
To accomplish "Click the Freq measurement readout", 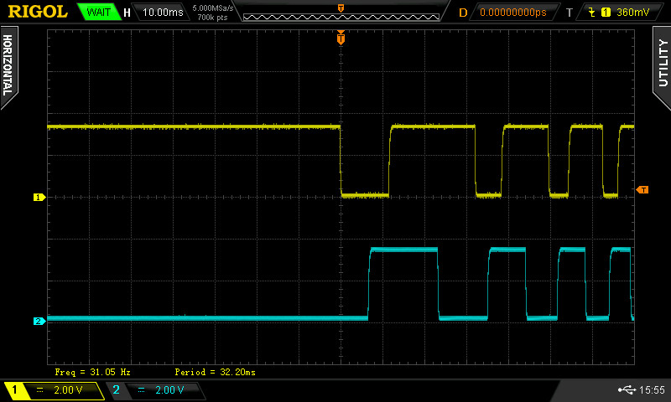I will 92,371.
